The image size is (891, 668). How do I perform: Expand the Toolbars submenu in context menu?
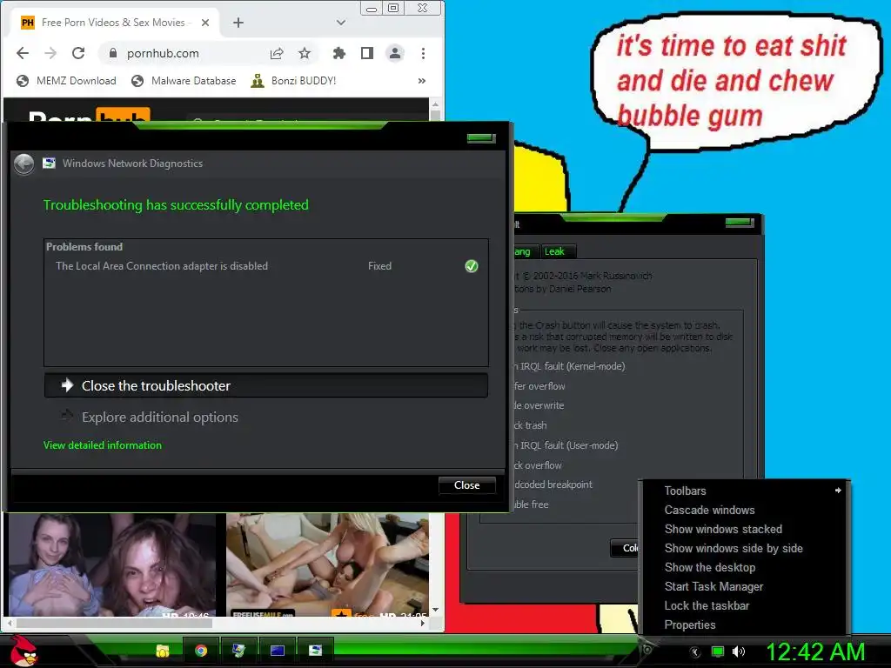745,491
